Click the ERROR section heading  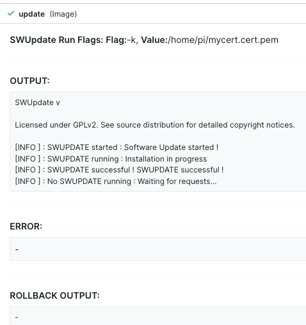[x=26, y=226]
